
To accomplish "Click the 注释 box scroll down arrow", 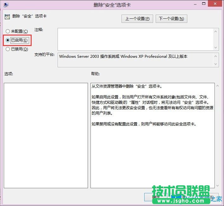I will click(x=215, y=47).
